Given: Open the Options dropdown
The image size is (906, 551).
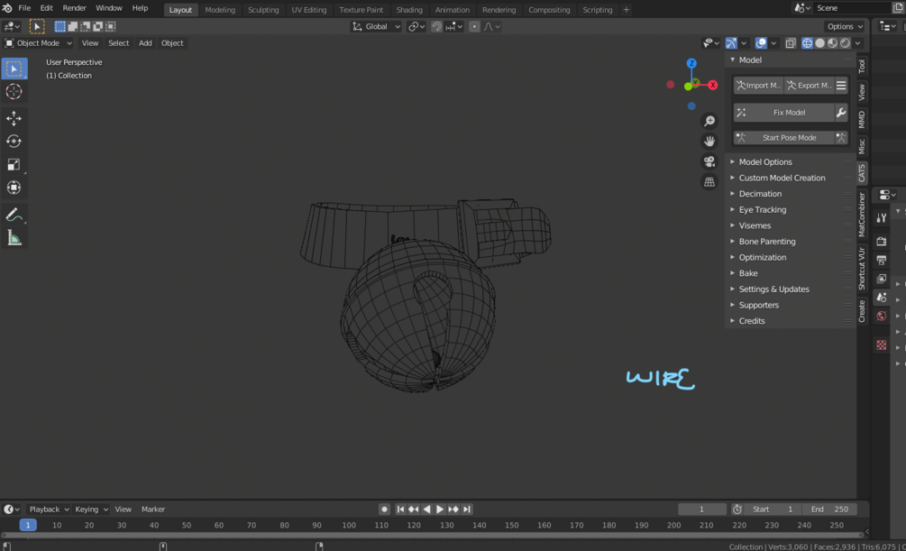Looking at the screenshot, I should (x=844, y=26).
